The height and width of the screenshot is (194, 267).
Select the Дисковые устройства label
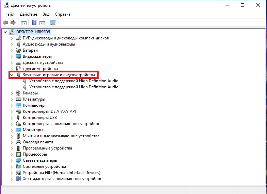[x=43, y=63]
